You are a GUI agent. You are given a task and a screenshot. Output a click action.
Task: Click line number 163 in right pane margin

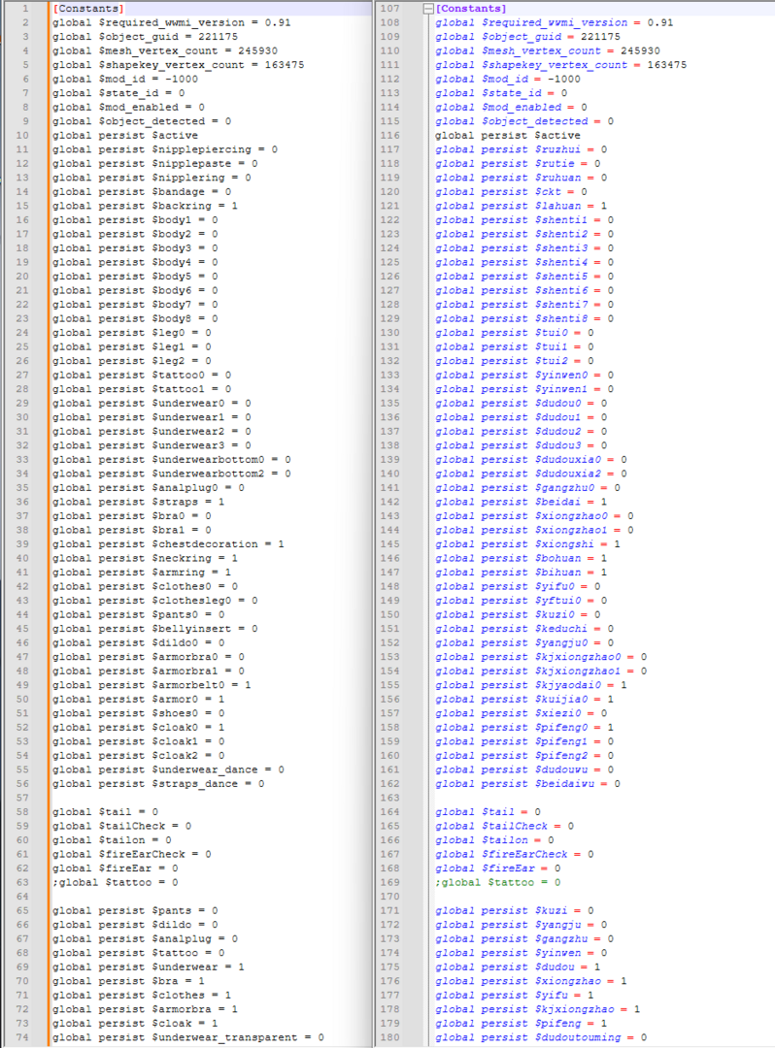pos(389,798)
